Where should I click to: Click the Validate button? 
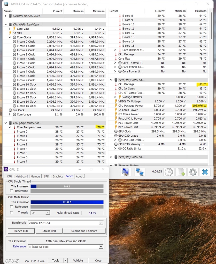(x=78, y=260)
